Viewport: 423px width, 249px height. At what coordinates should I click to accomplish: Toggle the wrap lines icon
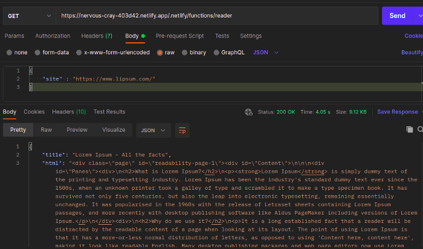[182, 131]
